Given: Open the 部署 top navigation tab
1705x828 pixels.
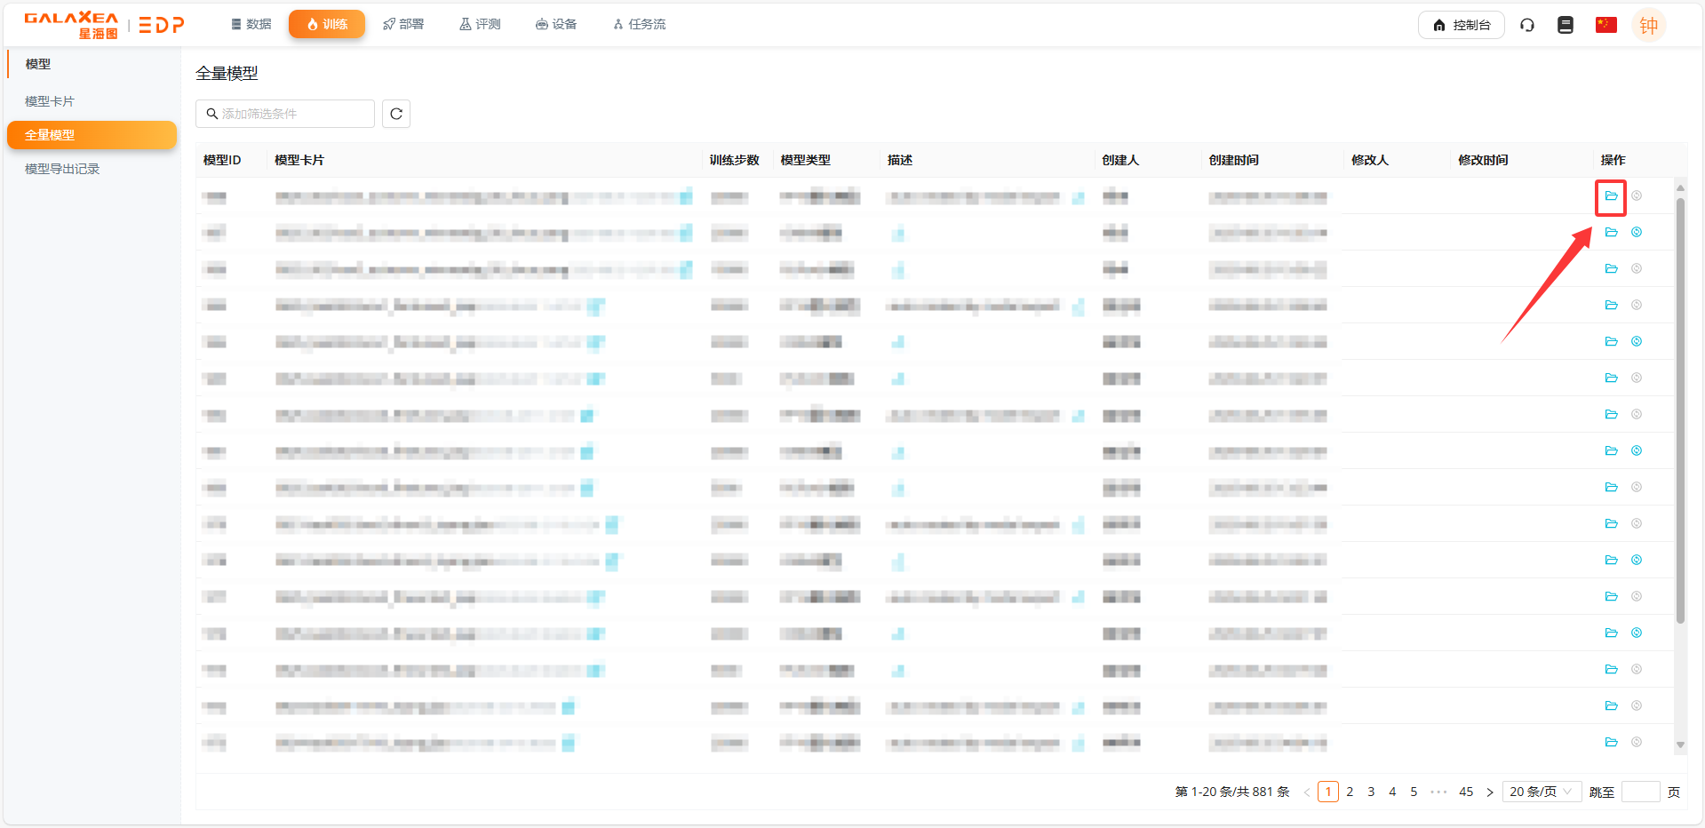Looking at the screenshot, I should (x=403, y=24).
